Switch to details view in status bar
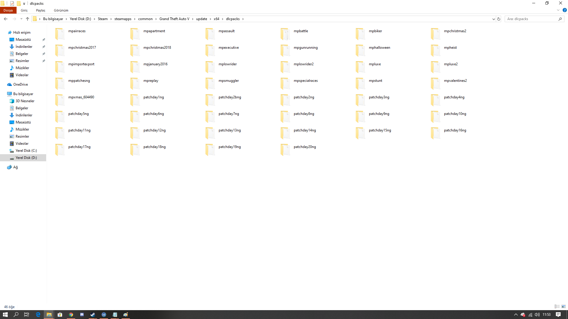Screen dimensions: 568x319 [557, 307]
